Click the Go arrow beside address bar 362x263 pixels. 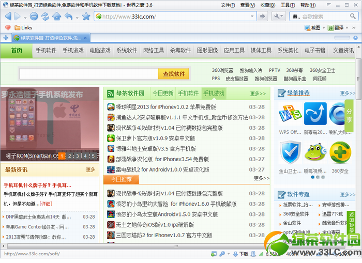262,17
